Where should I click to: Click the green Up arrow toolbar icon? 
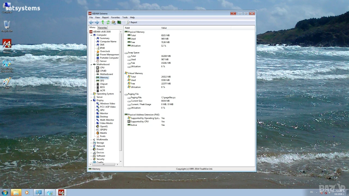tap(103, 22)
